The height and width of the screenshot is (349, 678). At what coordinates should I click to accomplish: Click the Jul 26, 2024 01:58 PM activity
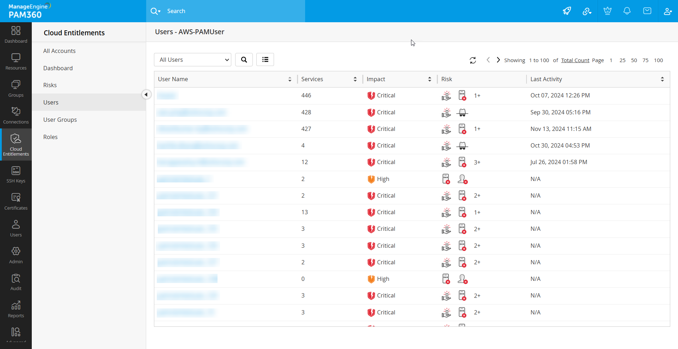(x=559, y=162)
